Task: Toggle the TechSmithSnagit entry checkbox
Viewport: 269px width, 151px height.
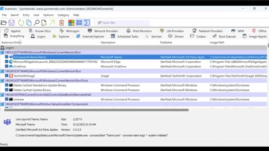Action: pyautogui.click(x=7, y=76)
